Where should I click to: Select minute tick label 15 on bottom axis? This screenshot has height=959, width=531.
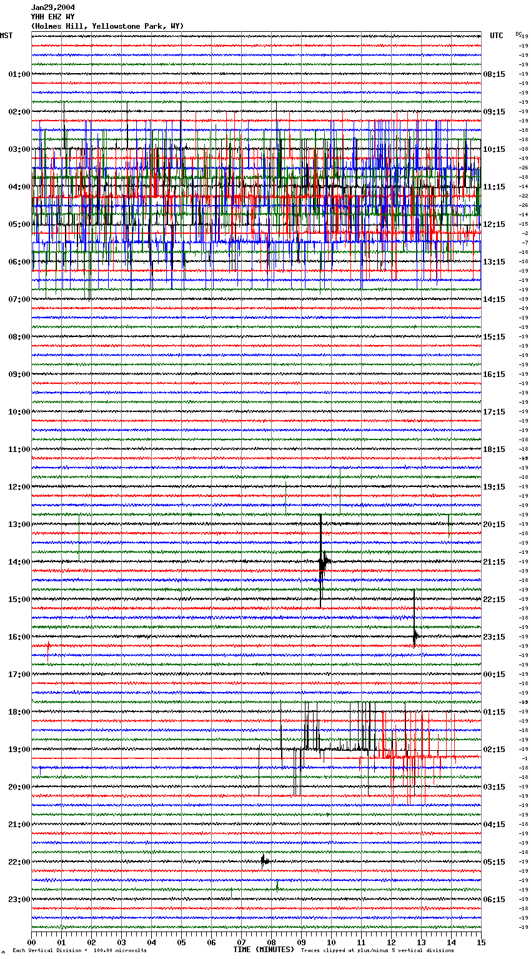coord(481,942)
